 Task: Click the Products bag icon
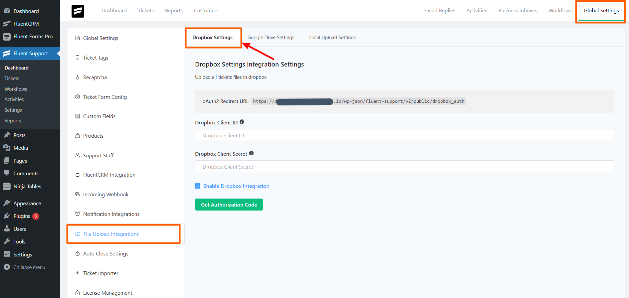click(x=78, y=136)
